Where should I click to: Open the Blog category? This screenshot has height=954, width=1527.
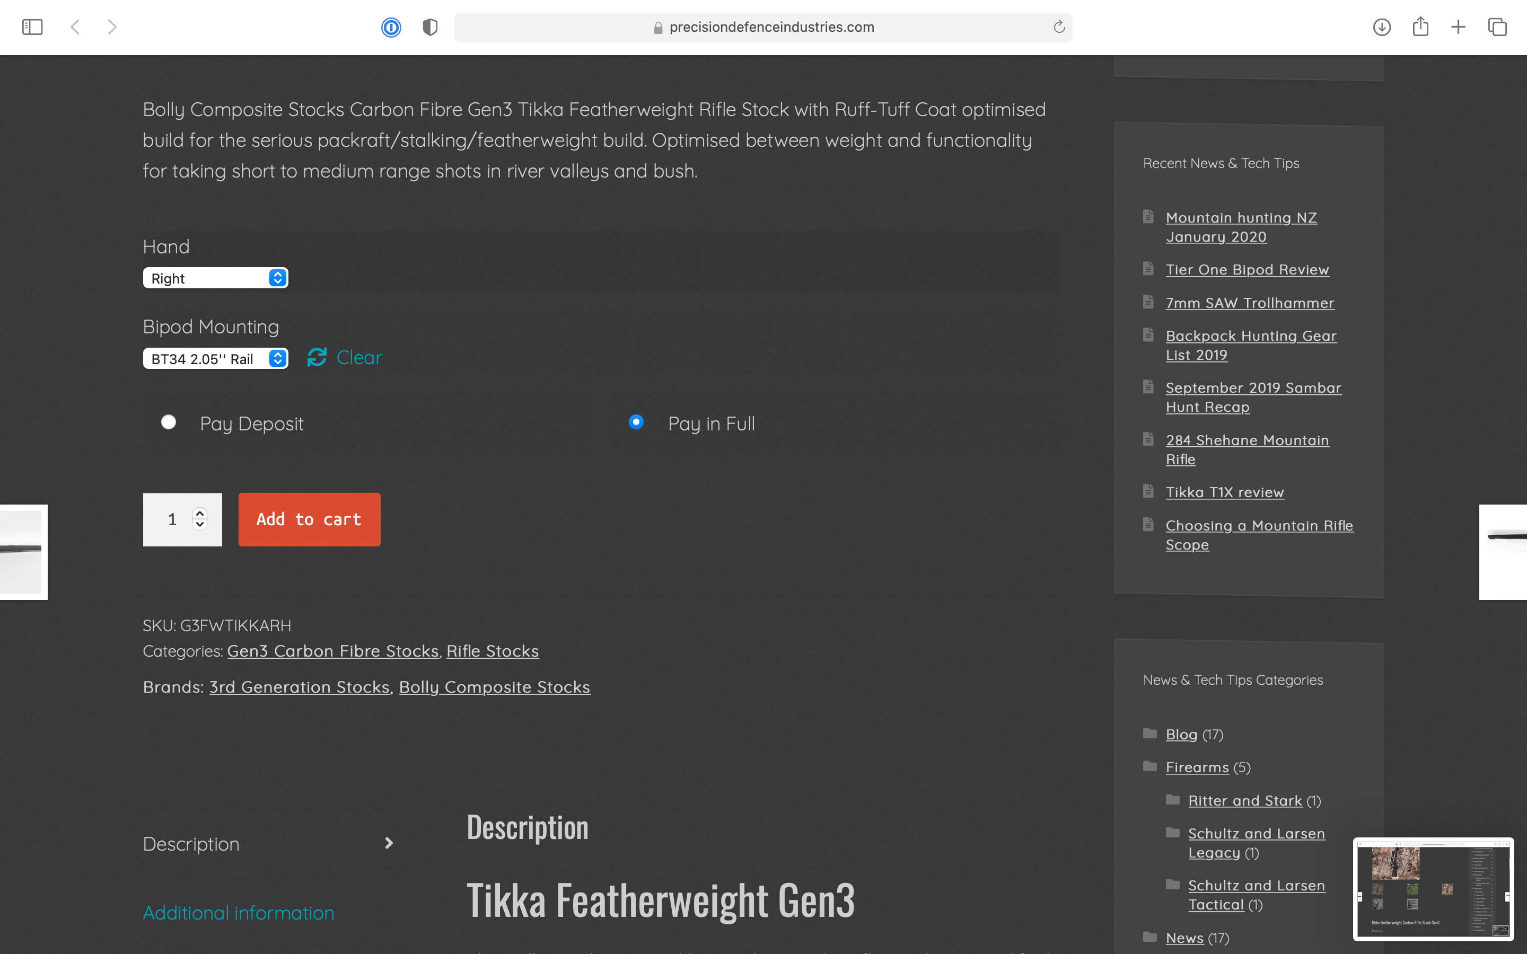click(x=1181, y=735)
